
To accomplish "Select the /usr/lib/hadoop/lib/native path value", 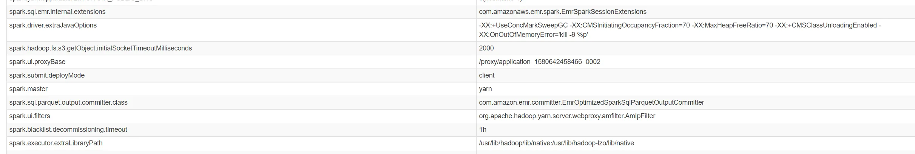I will 556,143.
